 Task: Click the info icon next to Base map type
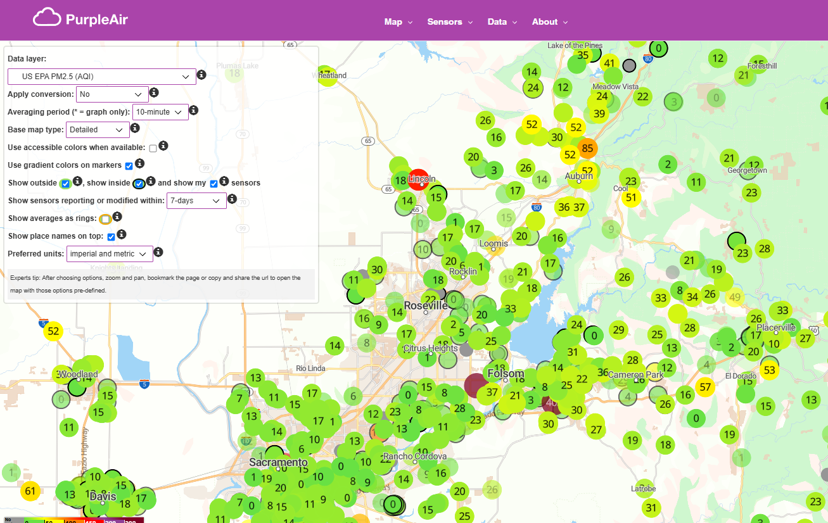coord(134,127)
